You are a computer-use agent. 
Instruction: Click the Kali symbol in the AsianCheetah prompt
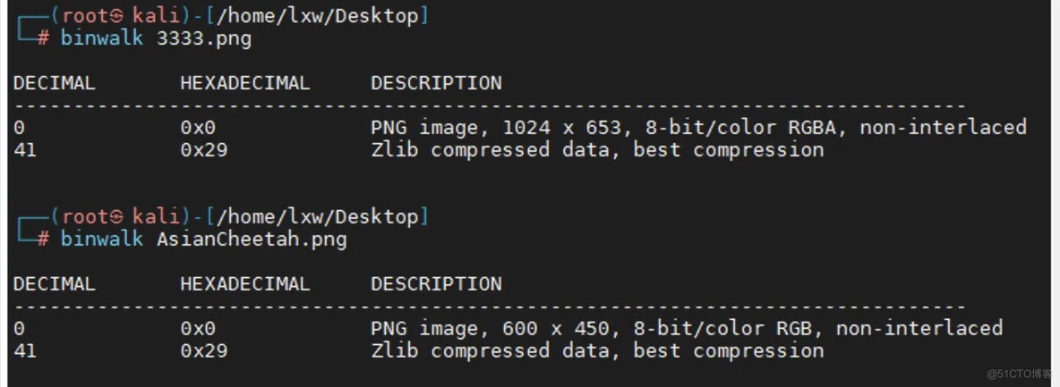115,216
